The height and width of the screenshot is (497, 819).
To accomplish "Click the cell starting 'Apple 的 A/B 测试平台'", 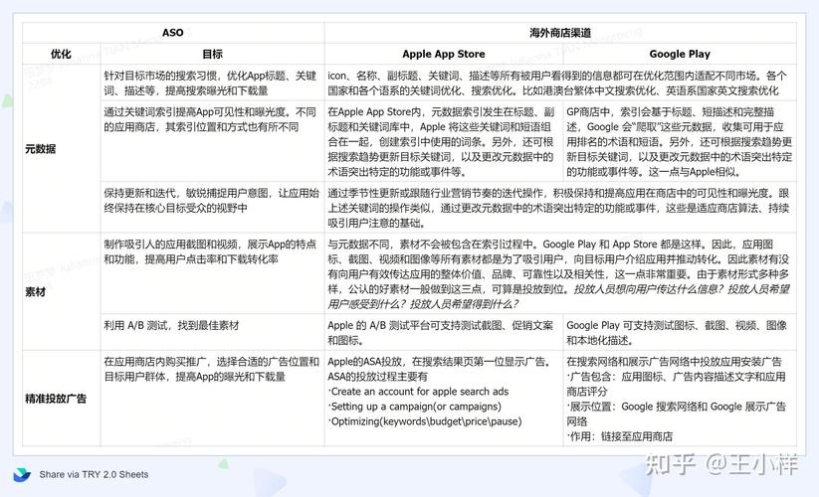I will point(444,332).
